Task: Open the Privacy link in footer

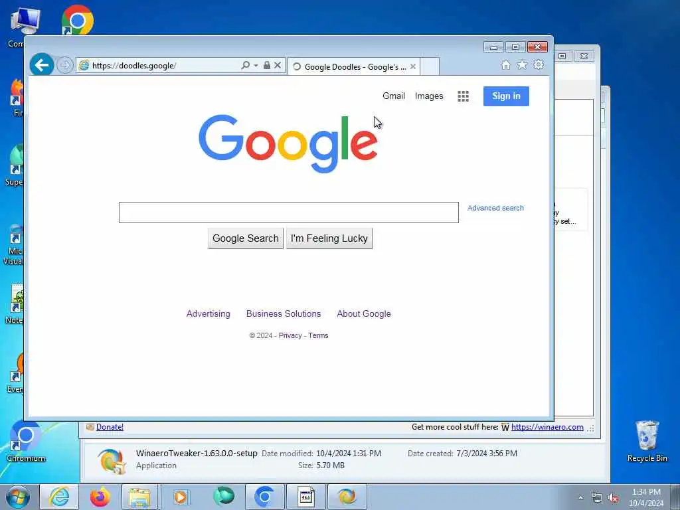Action: (290, 335)
